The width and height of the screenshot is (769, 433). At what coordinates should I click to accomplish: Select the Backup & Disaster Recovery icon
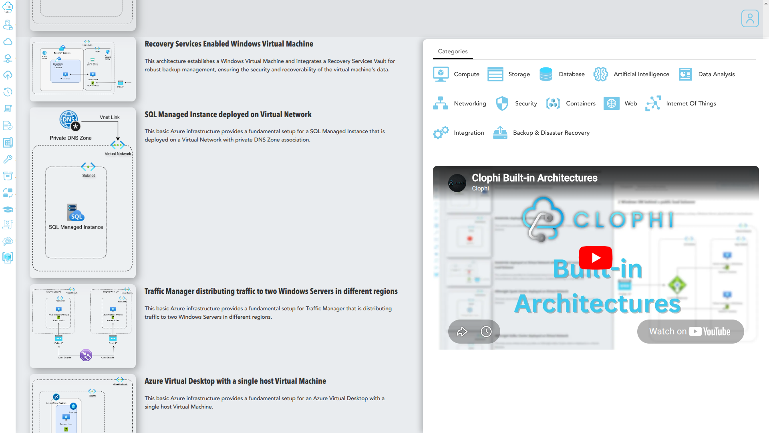coord(500,133)
